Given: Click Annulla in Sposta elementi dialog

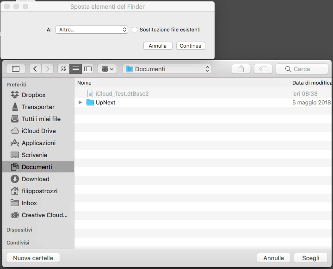Looking at the screenshot, I should click(158, 46).
